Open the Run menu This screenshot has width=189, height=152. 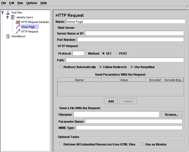(x=20, y=3)
